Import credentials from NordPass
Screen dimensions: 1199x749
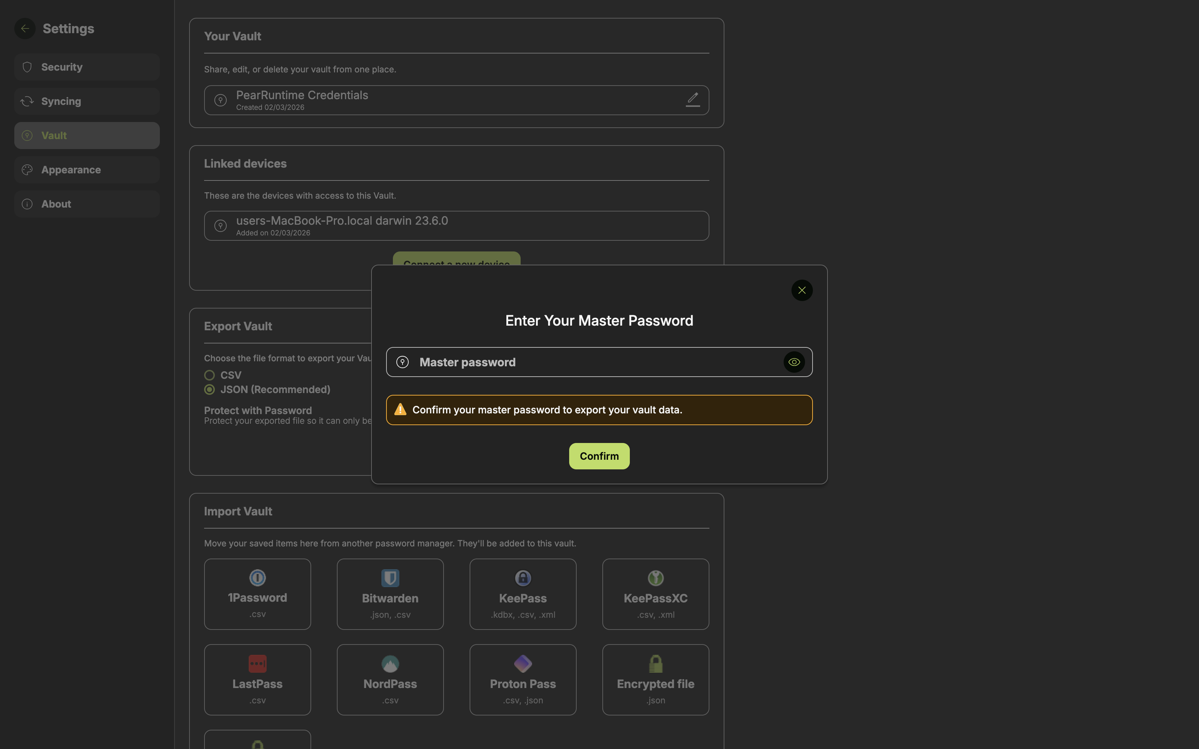[x=390, y=679]
